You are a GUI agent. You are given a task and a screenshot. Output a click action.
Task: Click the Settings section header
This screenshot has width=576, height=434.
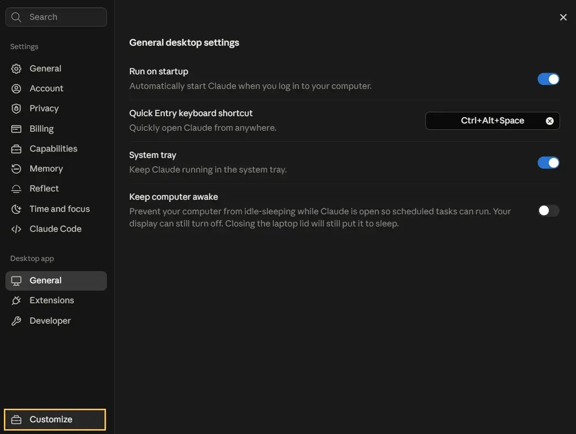(24, 47)
